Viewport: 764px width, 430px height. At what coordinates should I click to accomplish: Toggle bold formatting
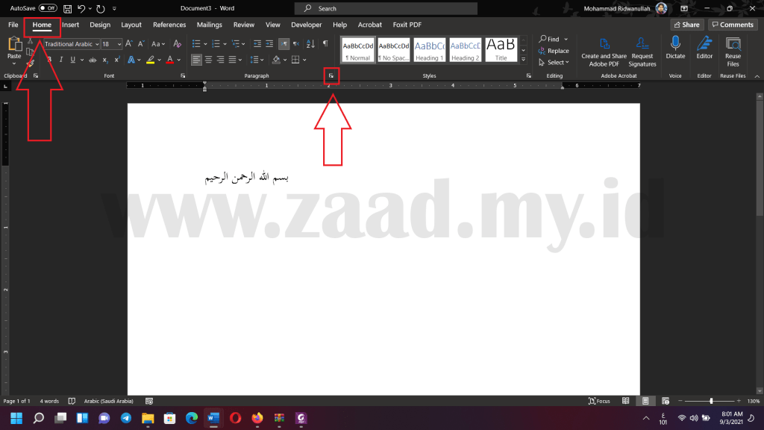[50, 58]
